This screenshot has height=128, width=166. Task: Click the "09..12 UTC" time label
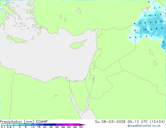[x=138, y=122]
